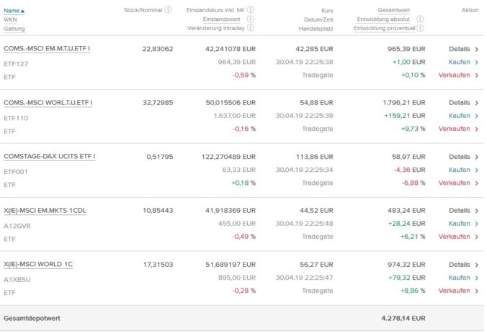Open info icon next to Einstandskurs inkl. NK
The image size is (487, 333).
(251, 9)
